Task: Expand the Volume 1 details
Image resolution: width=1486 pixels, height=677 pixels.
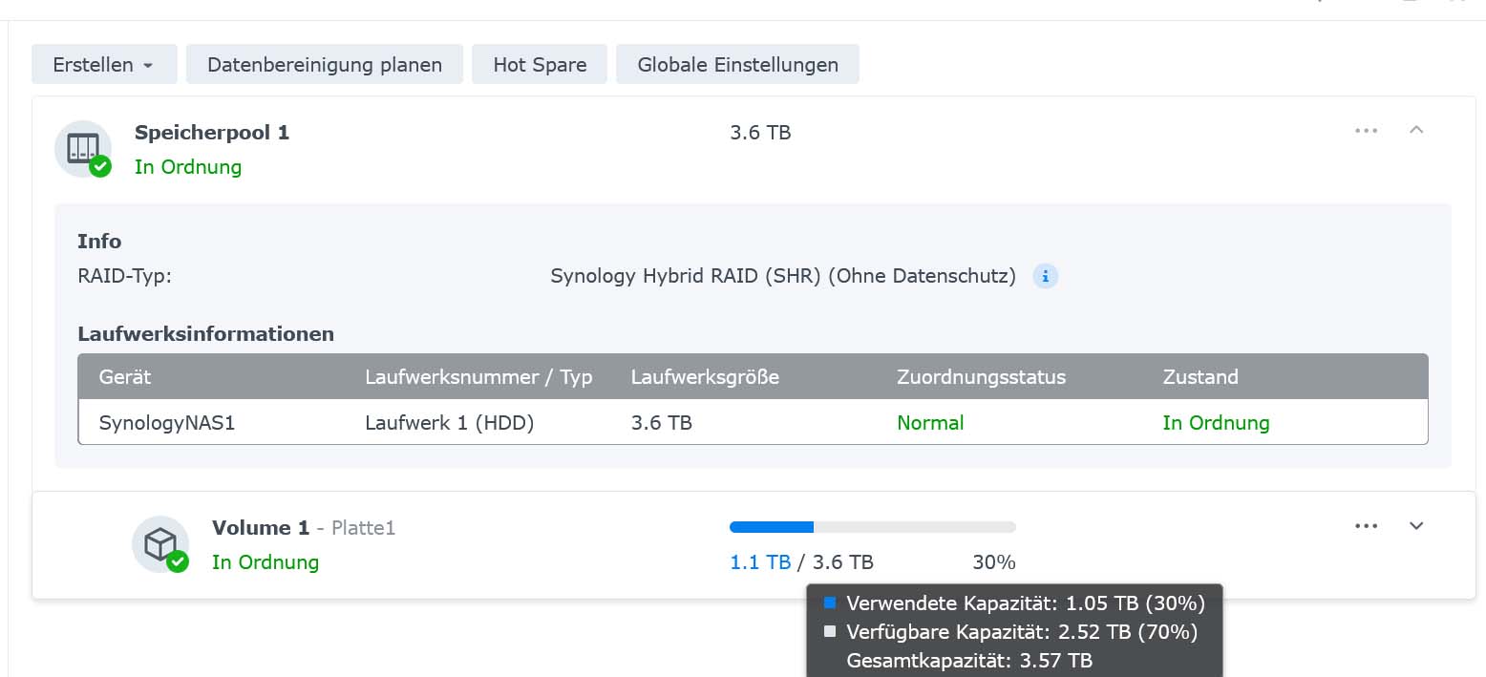Action: click(x=1416, y=526)
